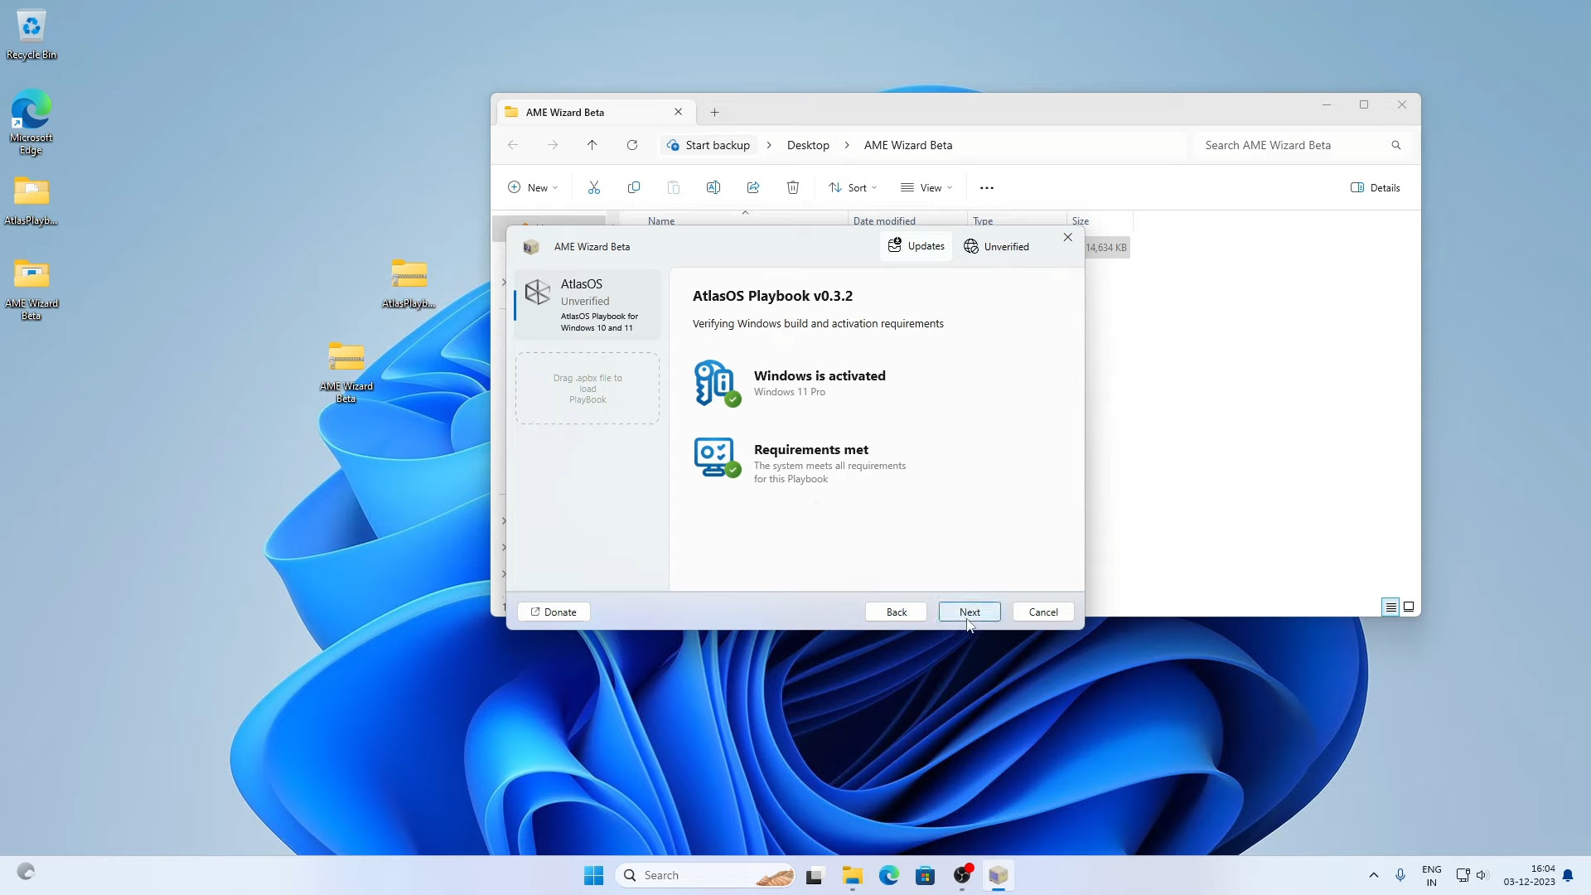Open the Sort dropdown menu
This screenshot has height=895, width=1591.
pyautogui.click(x=852, y=188)
